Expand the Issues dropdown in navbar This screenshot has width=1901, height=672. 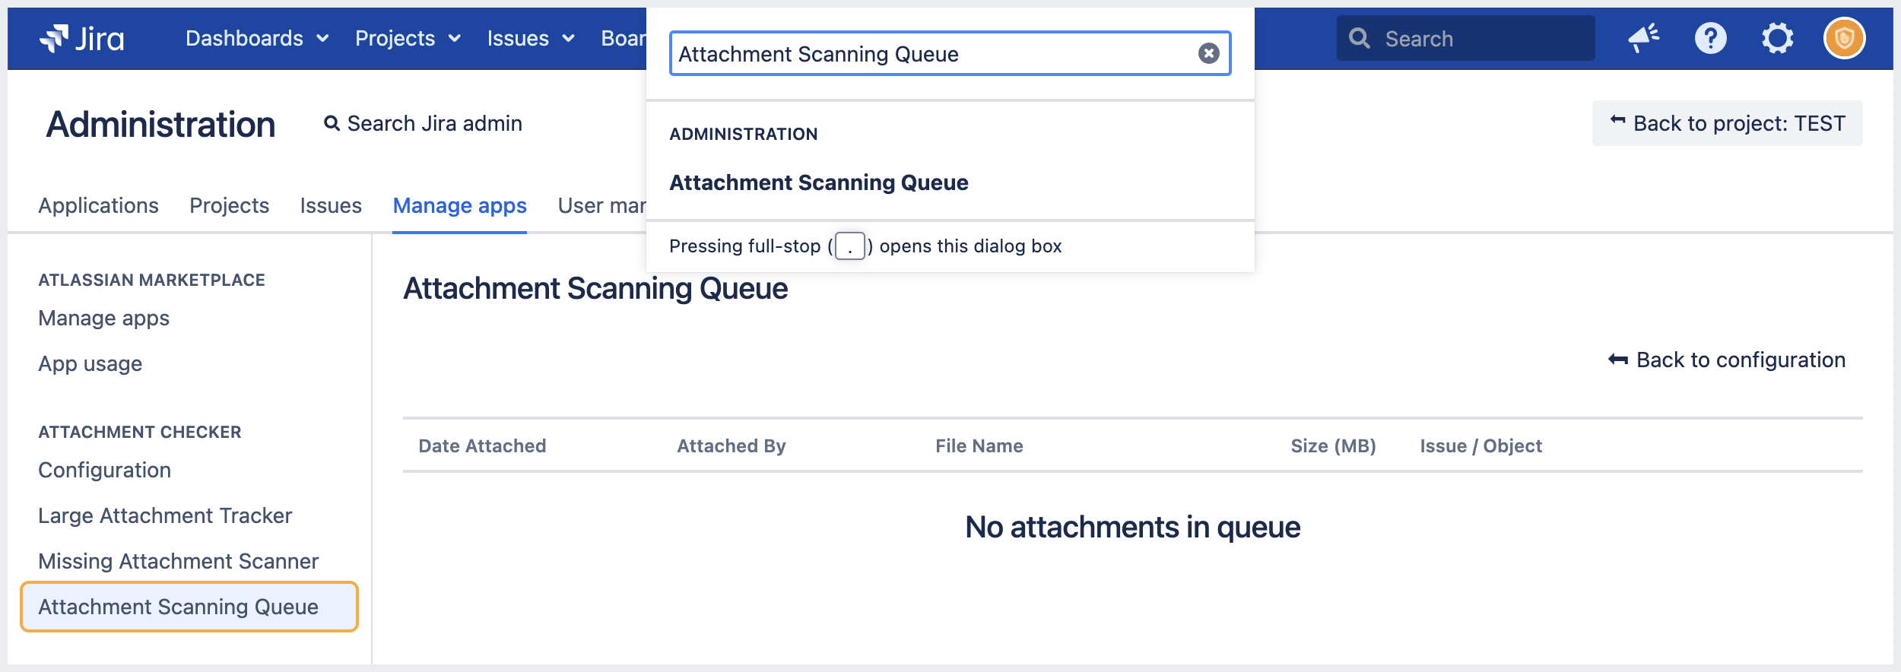(530, 38)
